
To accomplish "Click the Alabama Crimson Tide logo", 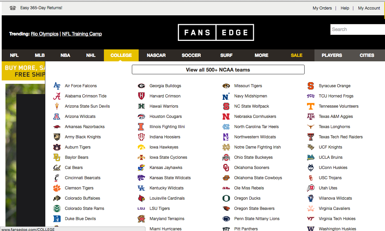I will 57,96.
